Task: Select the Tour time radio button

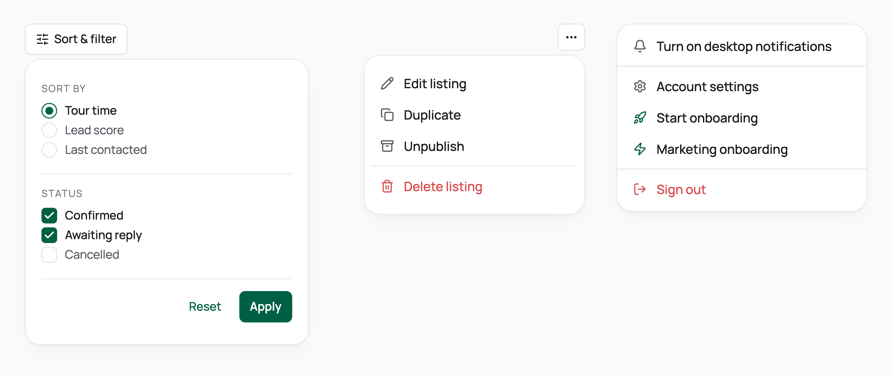Action: [49, 110]
